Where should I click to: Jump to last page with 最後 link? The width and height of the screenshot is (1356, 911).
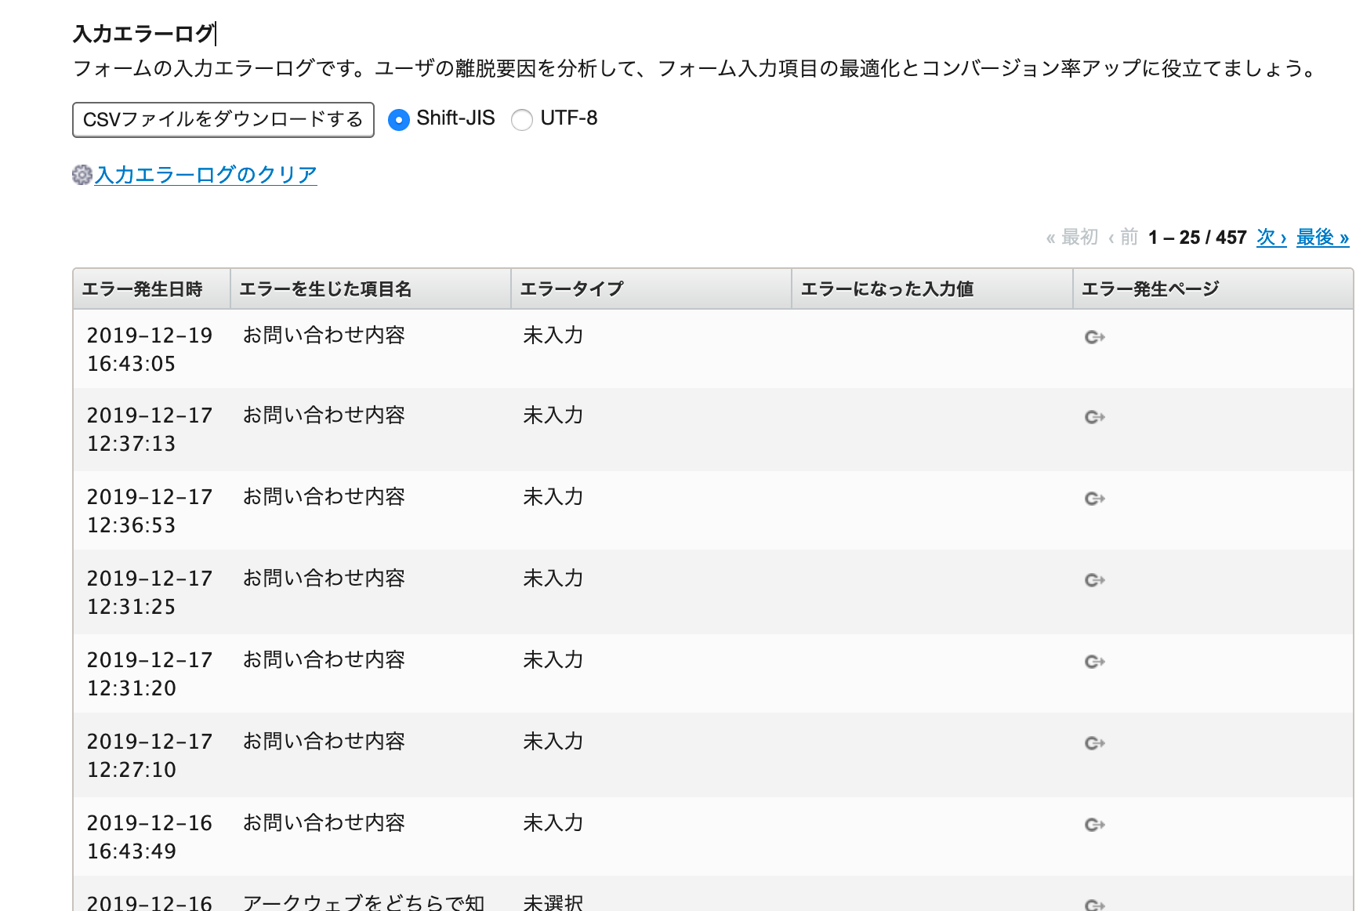pos(1322,238)
